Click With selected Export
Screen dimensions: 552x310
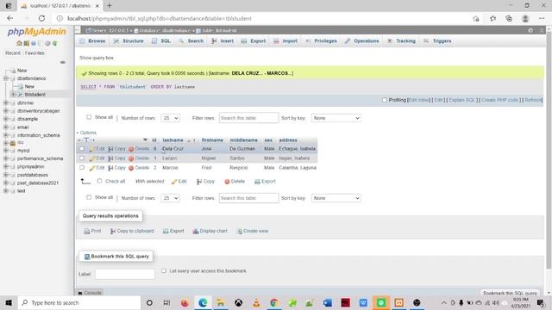pos(265,182)
